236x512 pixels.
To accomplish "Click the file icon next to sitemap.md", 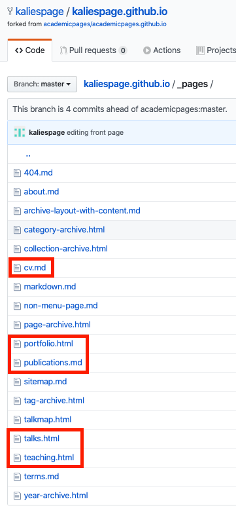I will (x=17, y=382).
